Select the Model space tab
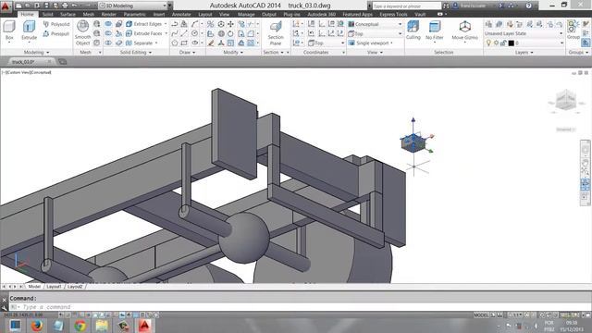The width and height of the screenshot is (592, 333). pyautogui.click(x=34, y=287)
